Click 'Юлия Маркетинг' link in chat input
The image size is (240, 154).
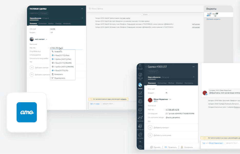(x=216, y=143)
